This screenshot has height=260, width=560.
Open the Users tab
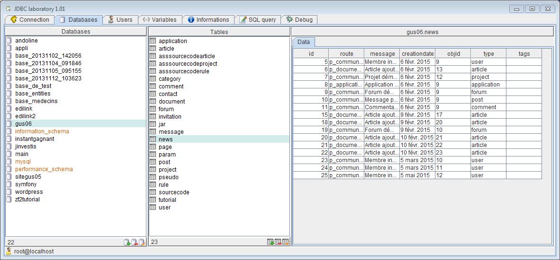click(x=120, y=19)
